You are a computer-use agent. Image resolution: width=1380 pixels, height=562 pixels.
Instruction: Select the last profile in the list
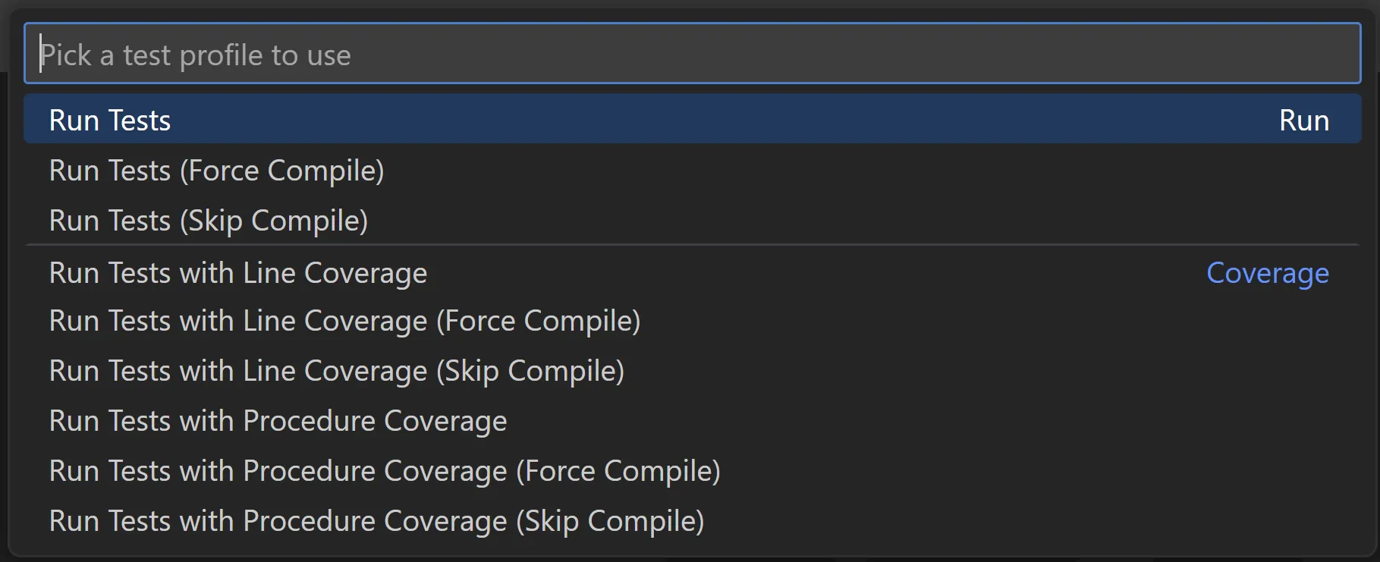376,521
